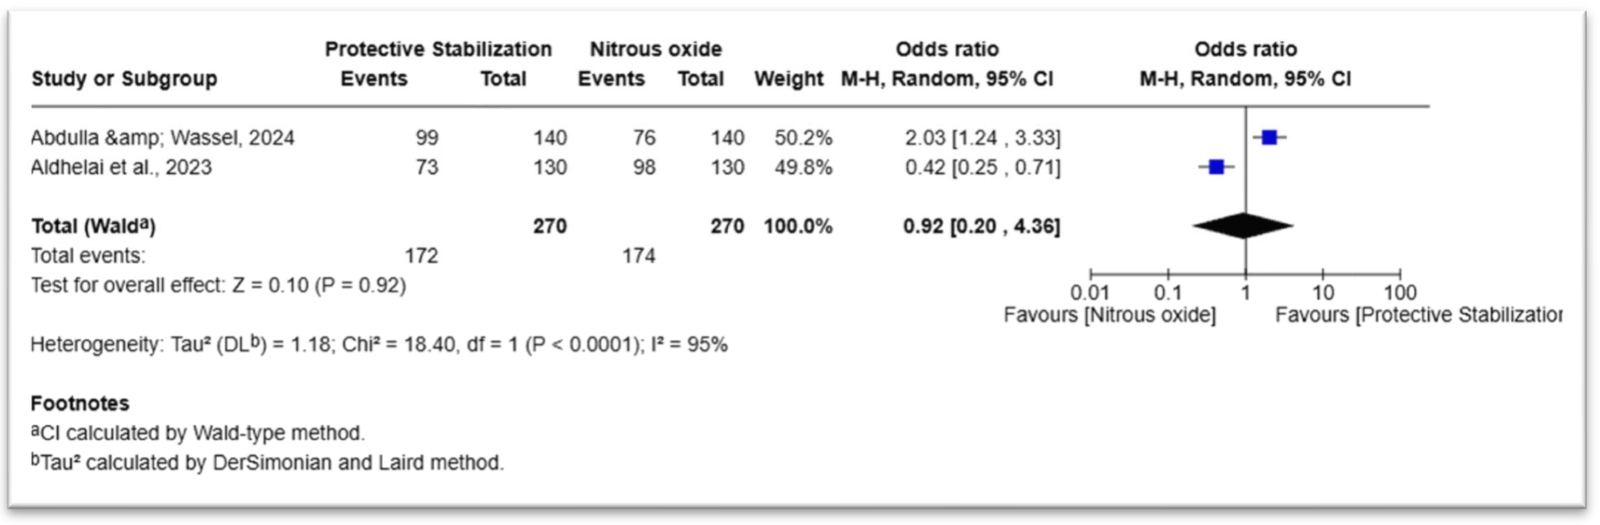Select the Study or Subgroup column header

[x=124, y=79]
